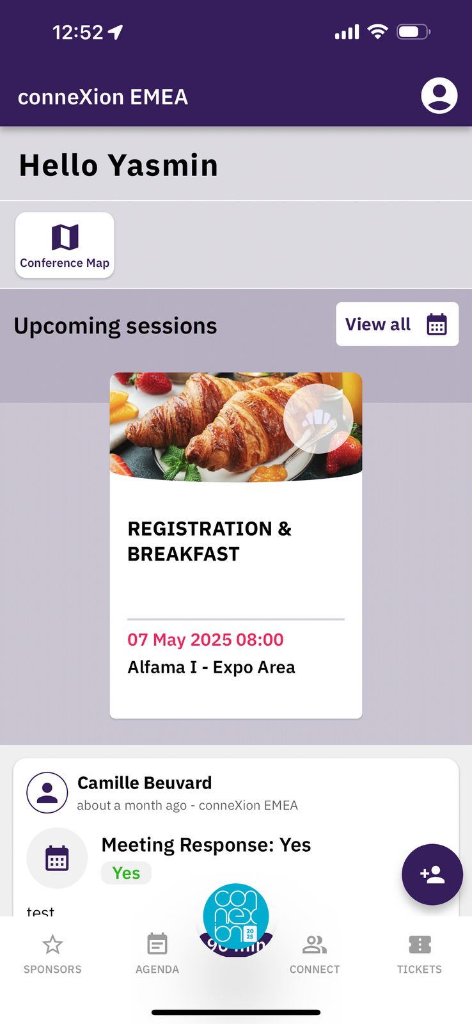Select the green Yes response badge
The height and width of the screenshot is (1024, 472).
[126, 873]
